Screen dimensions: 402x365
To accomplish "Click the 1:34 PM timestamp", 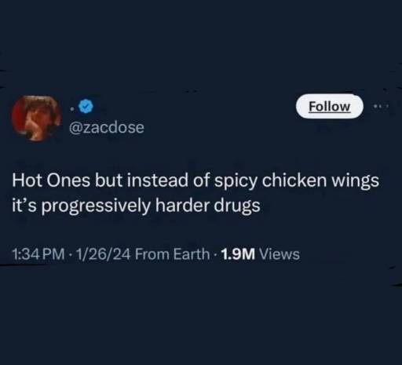I will (x=38, y=254).
